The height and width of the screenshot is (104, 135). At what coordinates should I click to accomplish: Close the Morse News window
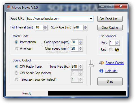(x=121, y=6)
